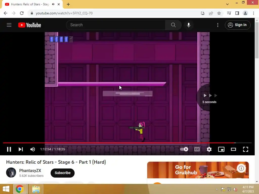Open a new tab
Viewport: 259px width, 194px height.
pos(68,4)
